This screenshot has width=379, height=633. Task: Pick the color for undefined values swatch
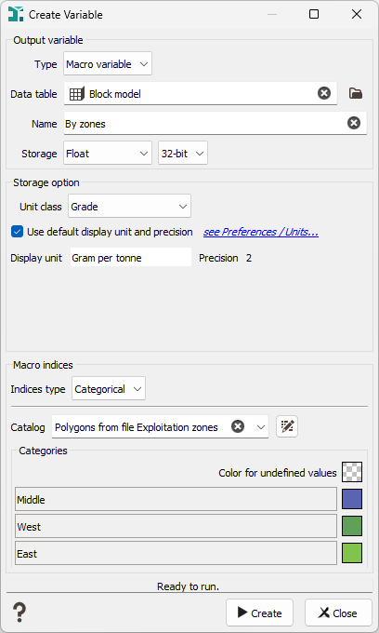(x=352, y=472)
